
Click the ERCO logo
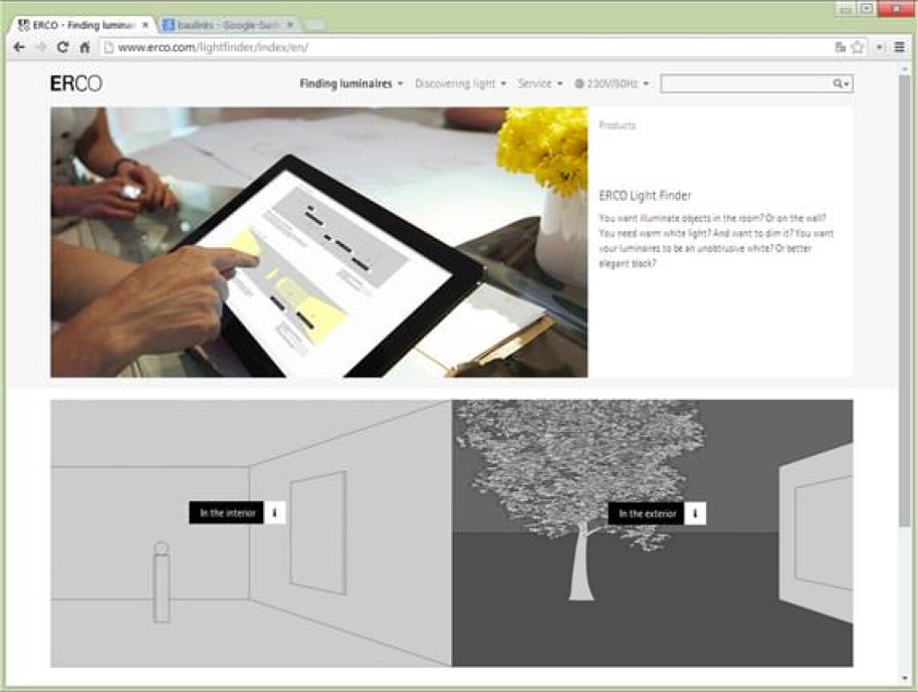point(76,84)
